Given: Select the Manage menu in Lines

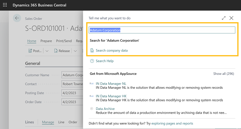Looking at the screenshot, I should pos(48,122).
